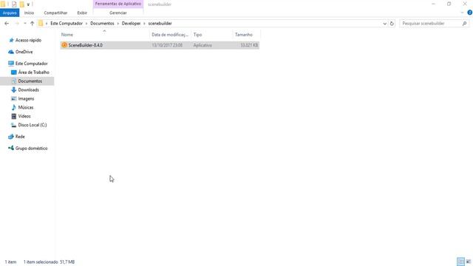
Task: Click the forward navigation arrow
Action: point(17,23)
